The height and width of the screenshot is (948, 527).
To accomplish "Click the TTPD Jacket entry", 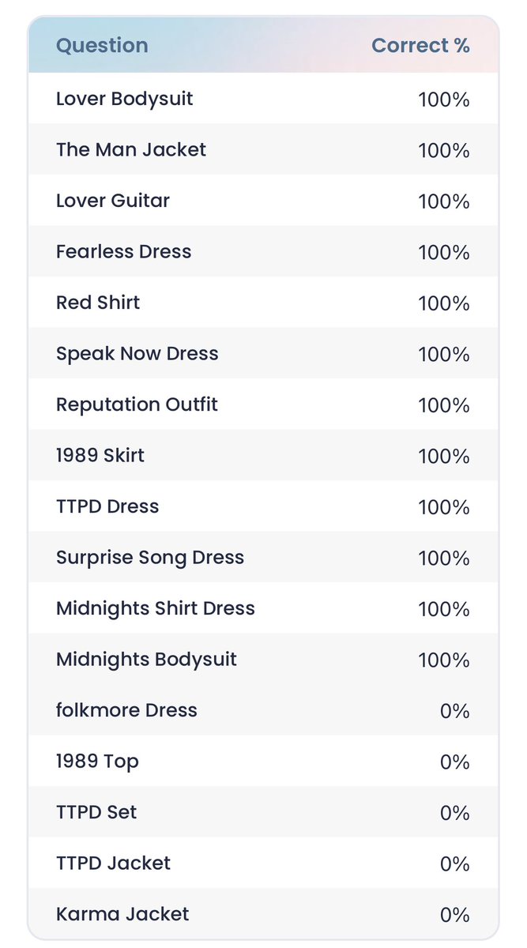I will 263,863.
